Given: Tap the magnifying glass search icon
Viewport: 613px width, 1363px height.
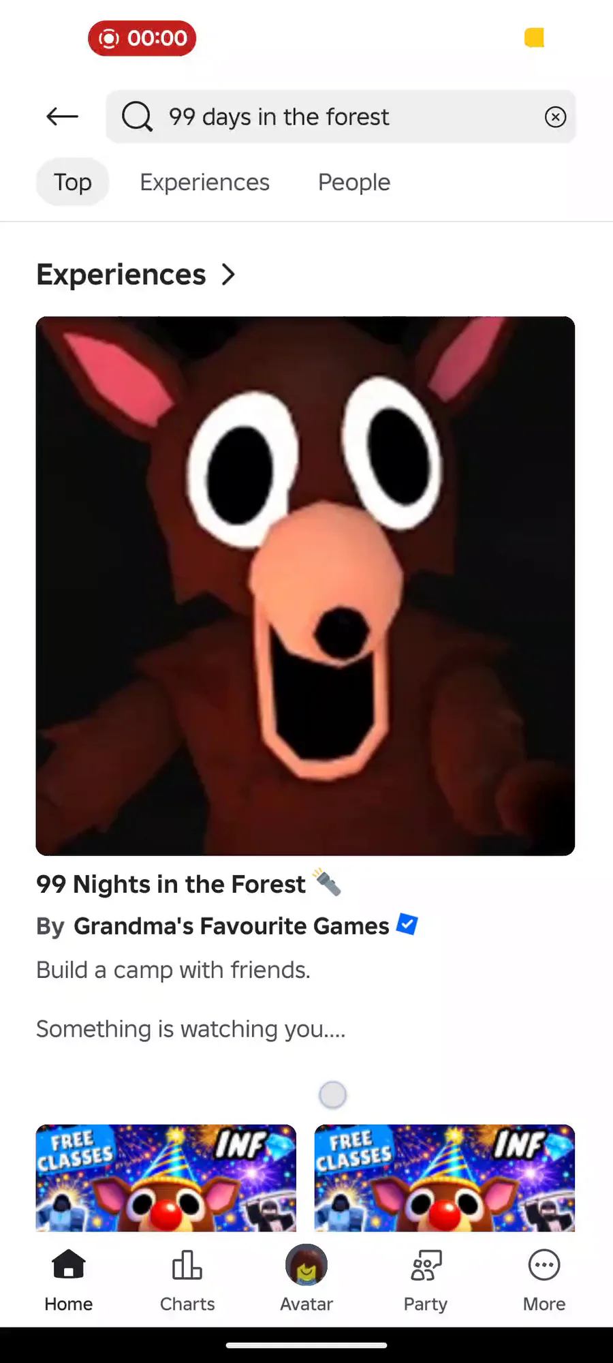Looking at the screenshot, I should 137,117.
